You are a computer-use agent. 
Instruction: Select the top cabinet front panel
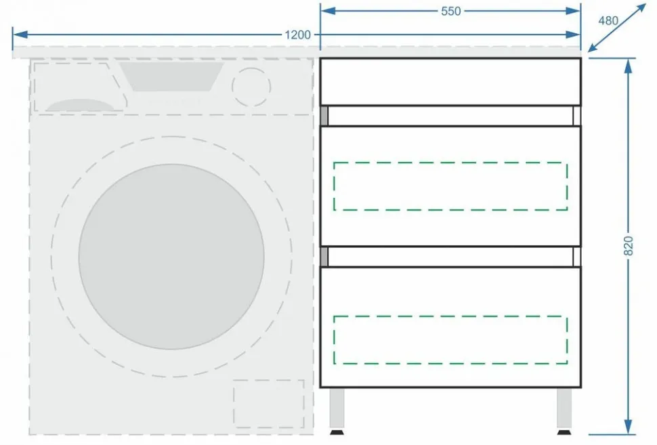click(450, 81)
